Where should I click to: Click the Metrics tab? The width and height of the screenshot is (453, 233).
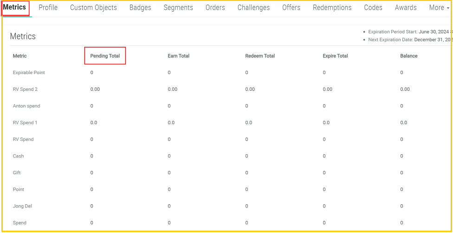(15, 7)
